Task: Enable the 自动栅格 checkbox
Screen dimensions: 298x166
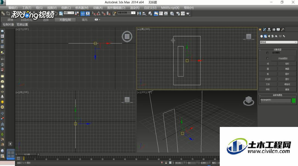Action: (267, 53)
